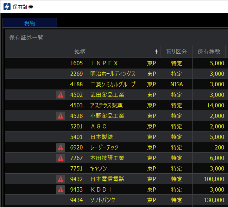Select stock code 6920

[76, 148]
